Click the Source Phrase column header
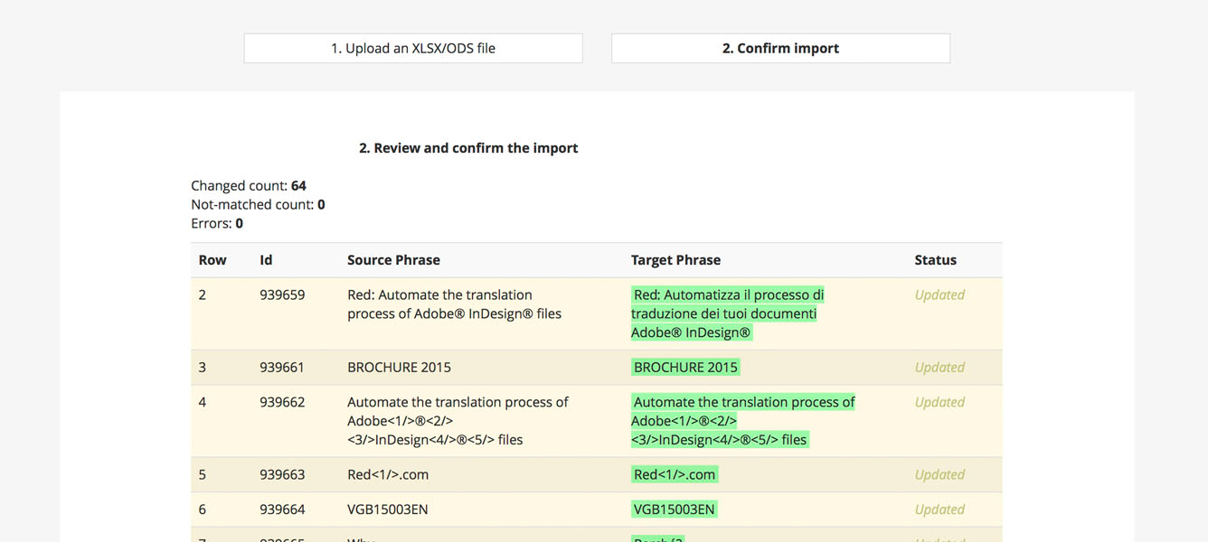The height and width of the screenshot is (542, 1208). pyautogui.click(x=393, y=260)
